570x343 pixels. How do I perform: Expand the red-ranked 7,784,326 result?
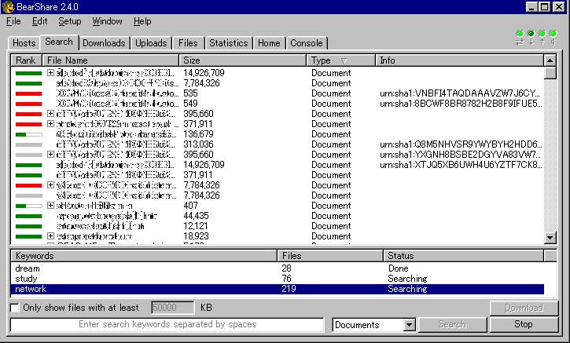click(x=50, y=185)
